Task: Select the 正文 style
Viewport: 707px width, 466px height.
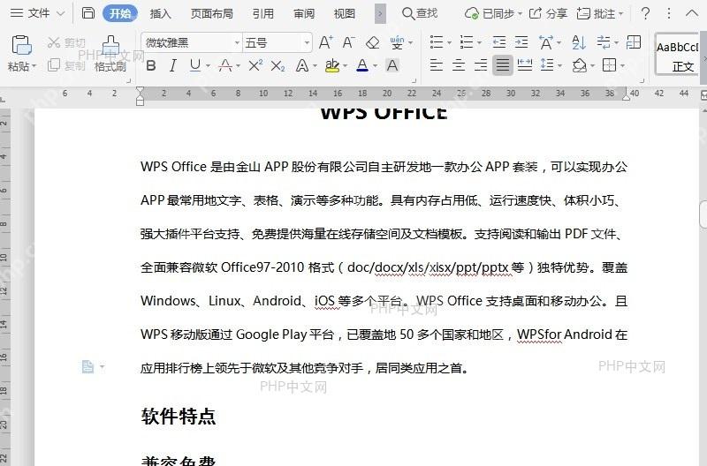Action: 678,54
